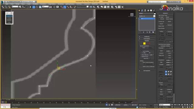The width and height of the screenshot is (194, 109).
Task: Open the Modifier List dropdown
Action: coord(147,16)
